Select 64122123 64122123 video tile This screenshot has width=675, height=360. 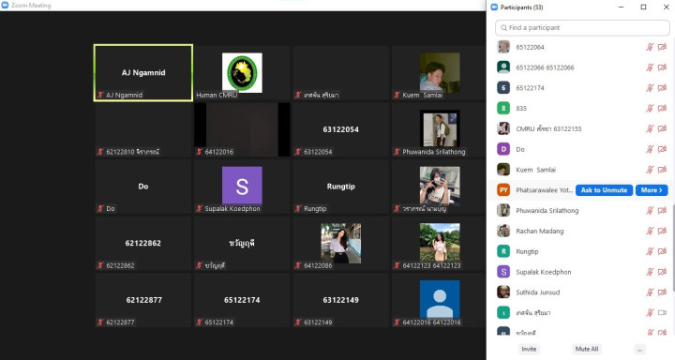(x=439, y=244)
